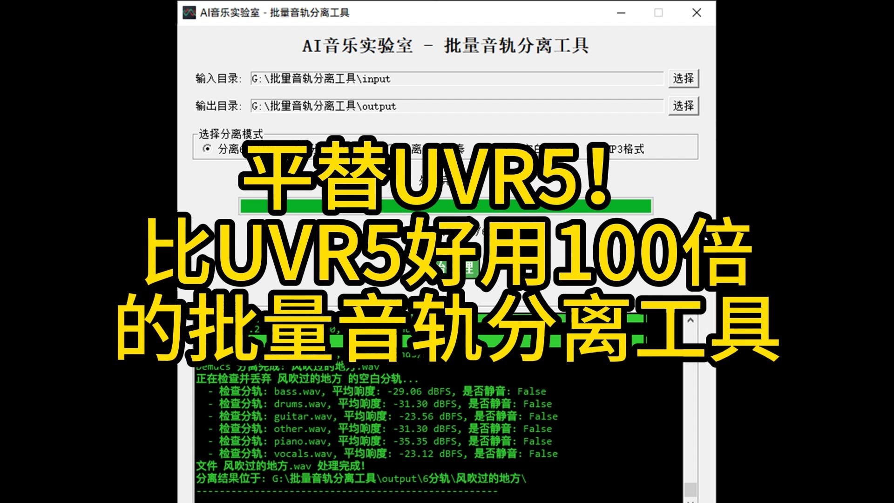Close the AI音乐实验室 window
The width and height of the screenshot is (894, 503).
click(x=697, y=13)
